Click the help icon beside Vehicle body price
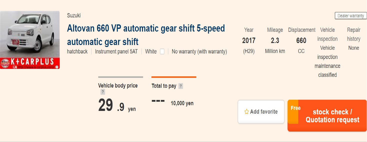Viewport: 367px width, 142px height. click(x=103, y=92)
